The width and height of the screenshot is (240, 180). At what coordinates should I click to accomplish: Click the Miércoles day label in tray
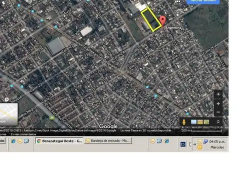[x=217, y=147]
